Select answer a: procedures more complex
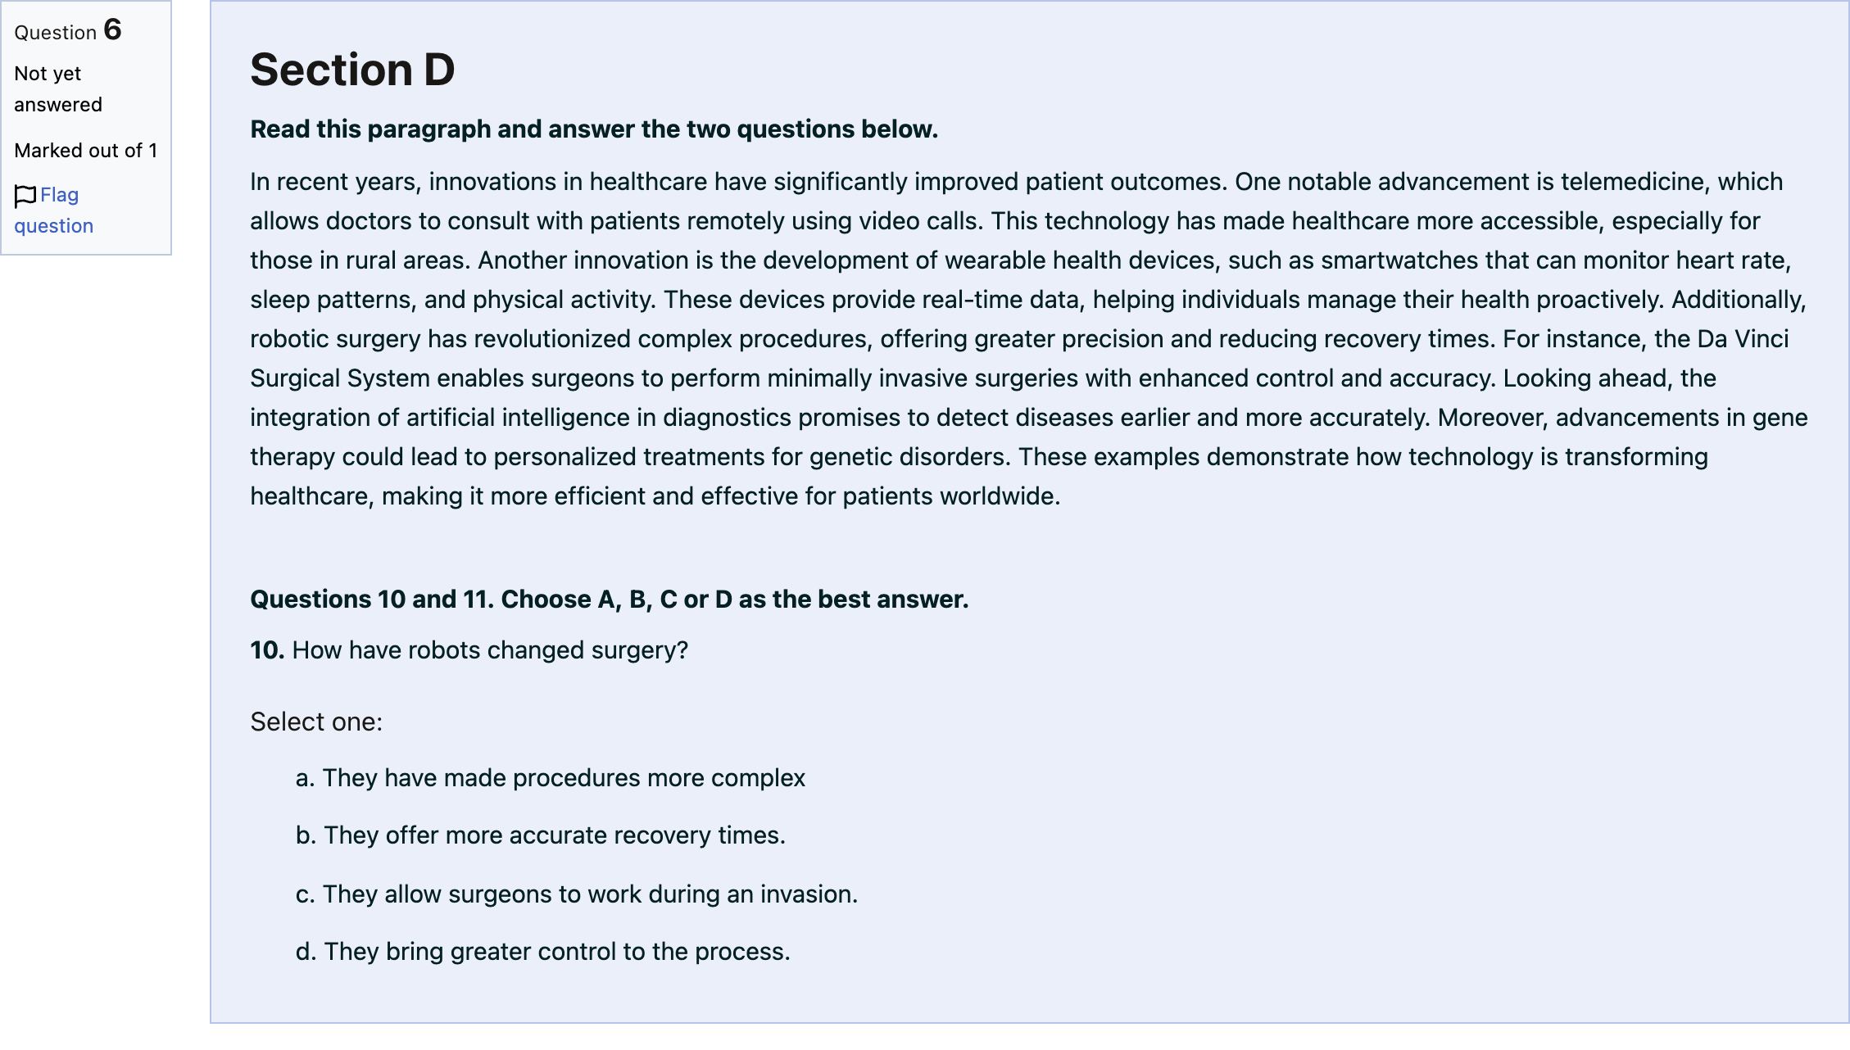1850x1050 pixels. (x=551, y=777)
